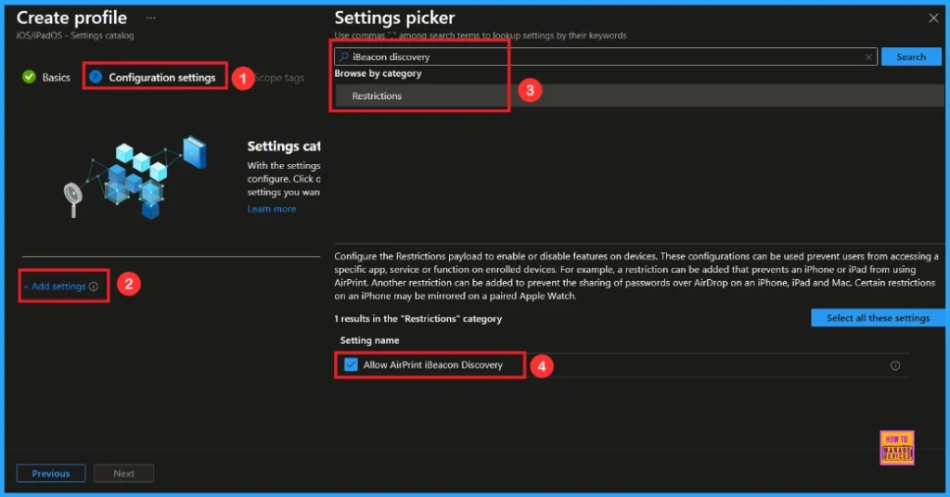Close the Settings picker panel

[x=933, y=18]
